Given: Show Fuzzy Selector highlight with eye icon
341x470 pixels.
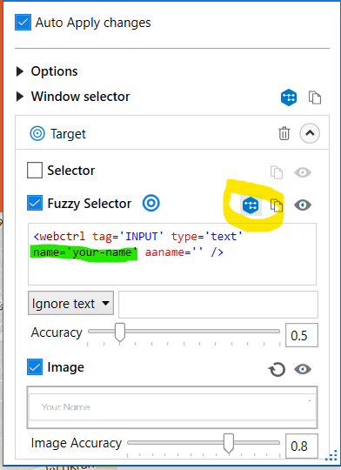Looking at the screenshot, I should pos(303,205).
